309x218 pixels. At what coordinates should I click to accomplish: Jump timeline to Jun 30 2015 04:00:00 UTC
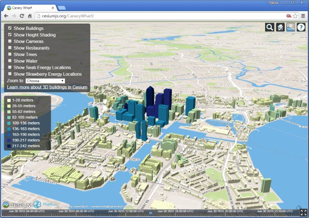coord(27,211)
